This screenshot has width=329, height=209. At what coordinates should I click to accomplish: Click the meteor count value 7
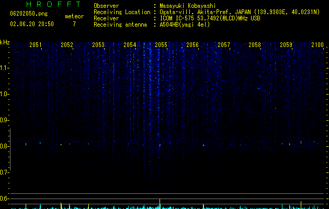coord(74,24)
